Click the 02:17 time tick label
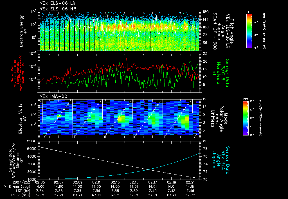Image resolution: width=288 pixels, height=199 pixels. [x=153, y=182]
